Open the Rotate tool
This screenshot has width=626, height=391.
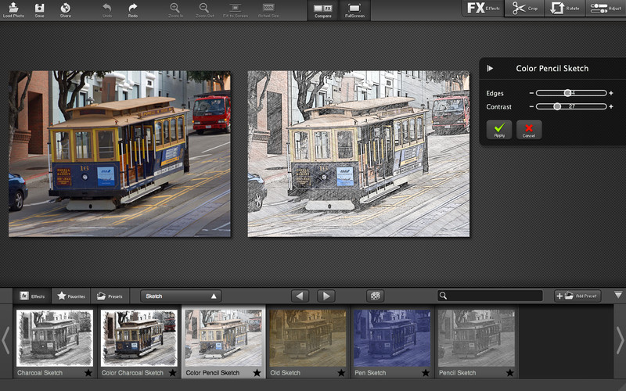tap(566, 9)
